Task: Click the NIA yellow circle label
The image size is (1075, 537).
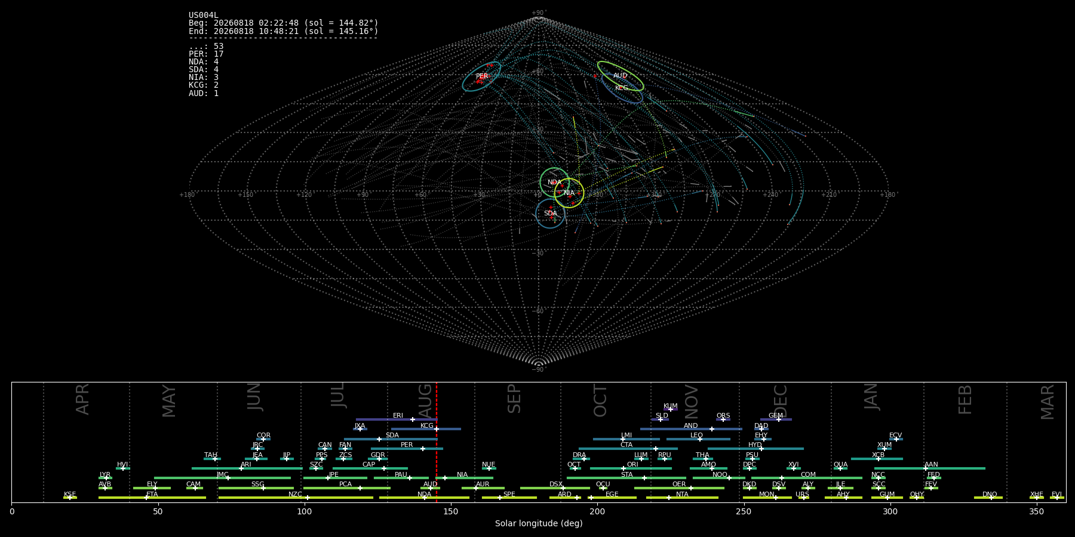Action: 569,193
